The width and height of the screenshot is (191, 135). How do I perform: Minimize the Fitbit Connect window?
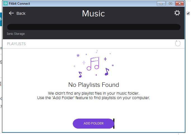[161, 4]
